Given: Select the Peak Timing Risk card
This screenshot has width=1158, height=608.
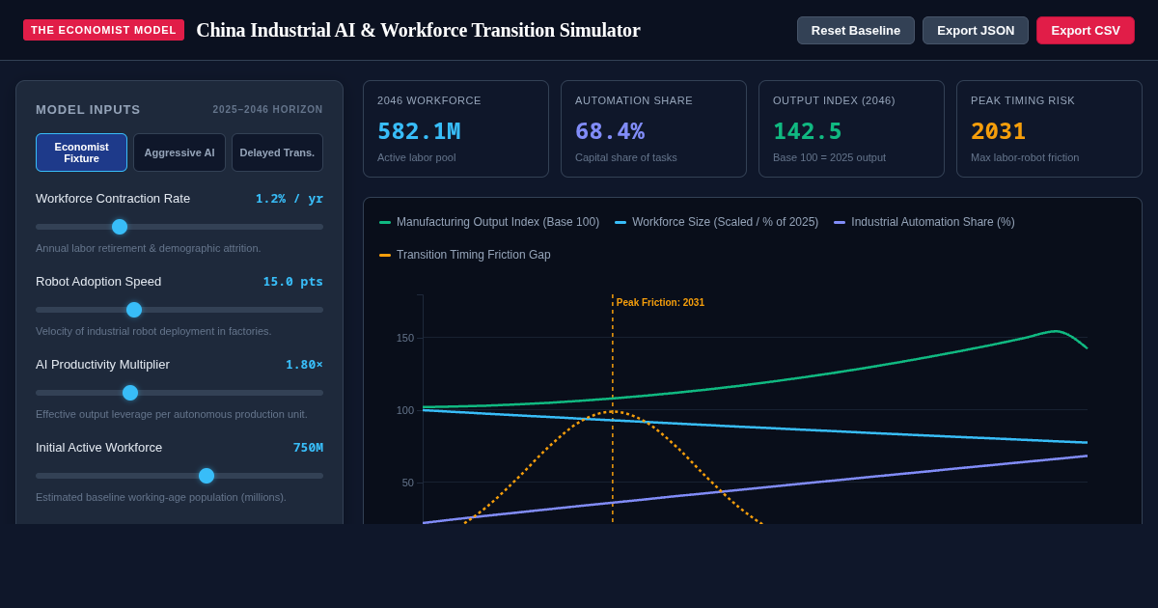Looking at the screenshot, I should (x=1049, y=128).
